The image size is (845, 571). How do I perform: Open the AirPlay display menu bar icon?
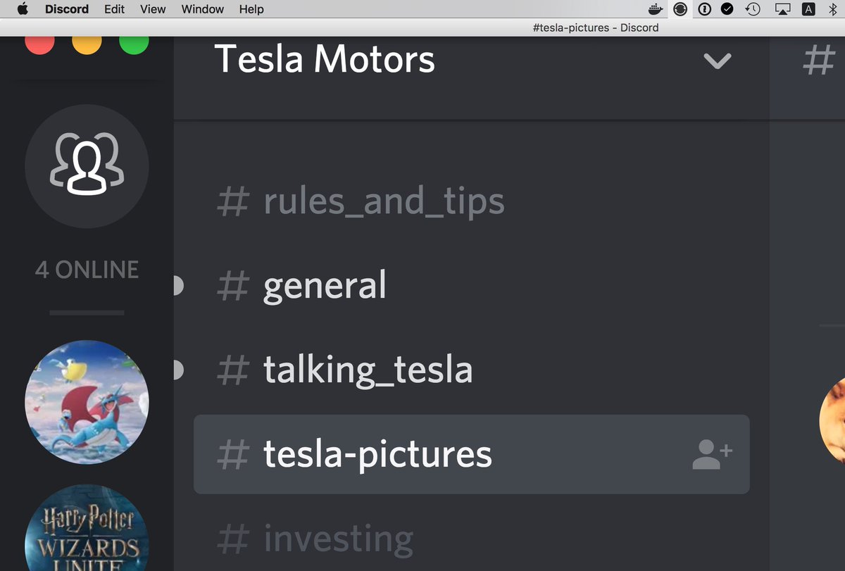782,9
